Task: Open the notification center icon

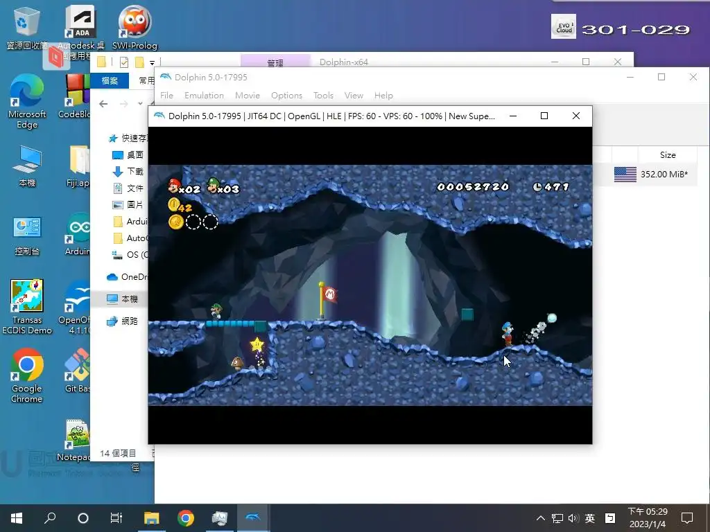Action: click(687, 518)
